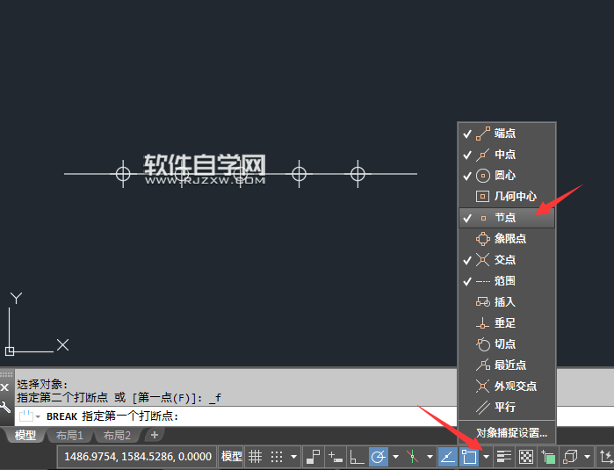Screen dimensions: 614x470
Task: Toggle the transparency checkerboard icon
Action: (526, 457)
